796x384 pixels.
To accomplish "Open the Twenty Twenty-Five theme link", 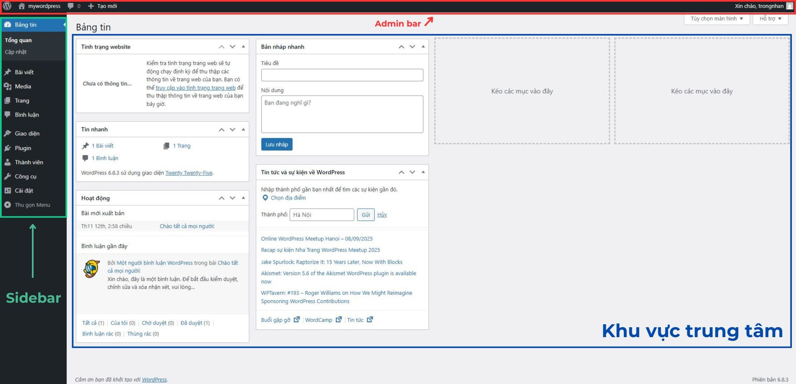I will pos(189,173).
